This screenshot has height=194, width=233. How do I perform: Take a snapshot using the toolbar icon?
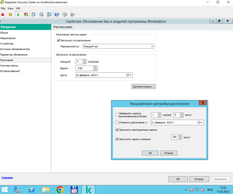34,14
